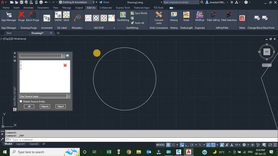Image resolution: width=278 pixels, height=156 pixels.
Task: Delete offset entry with the red X
Action: (65, 65)
